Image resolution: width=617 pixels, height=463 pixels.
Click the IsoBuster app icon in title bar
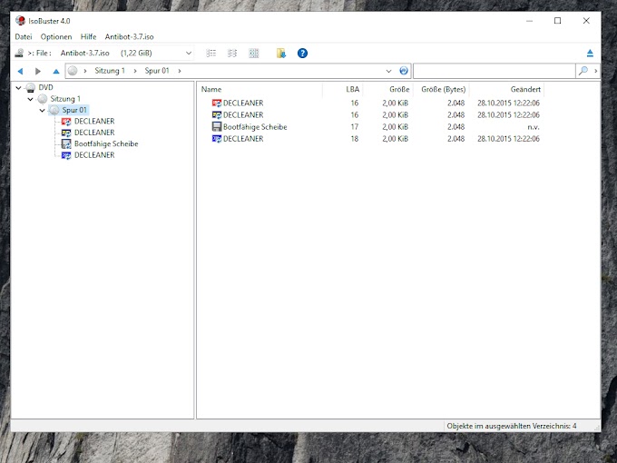pos(21,21)
